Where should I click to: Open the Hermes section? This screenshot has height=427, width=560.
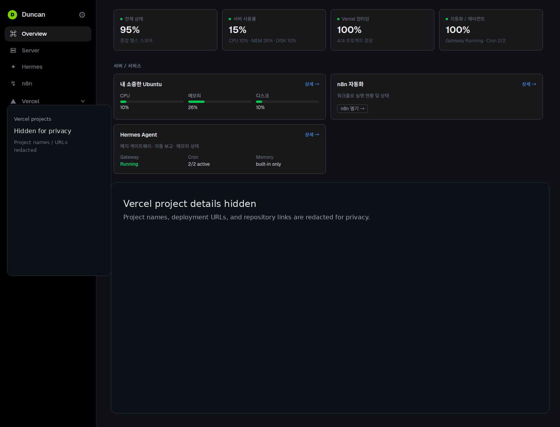(48, 67)
